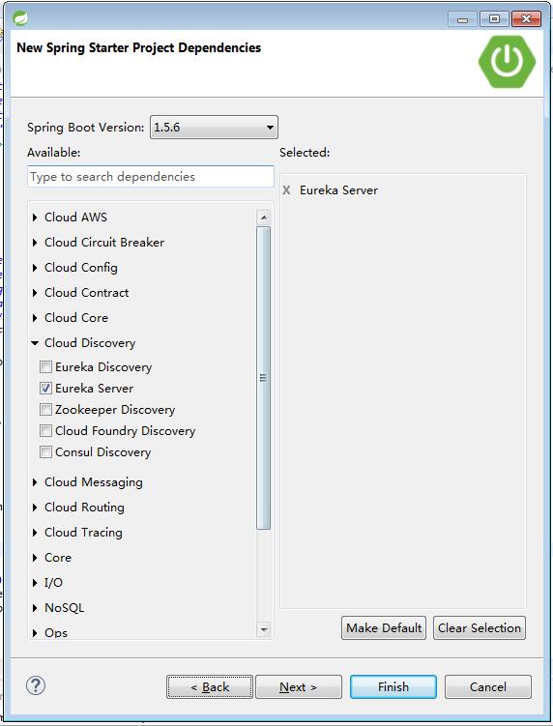
Task: Click the scroll down arrow of dependency list
Action: (264, 629)
